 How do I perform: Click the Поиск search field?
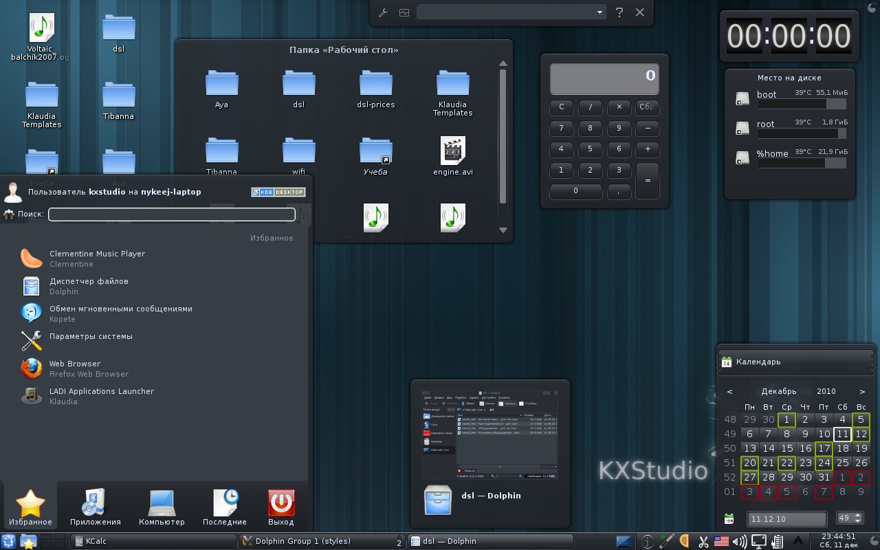pos(172,214)
